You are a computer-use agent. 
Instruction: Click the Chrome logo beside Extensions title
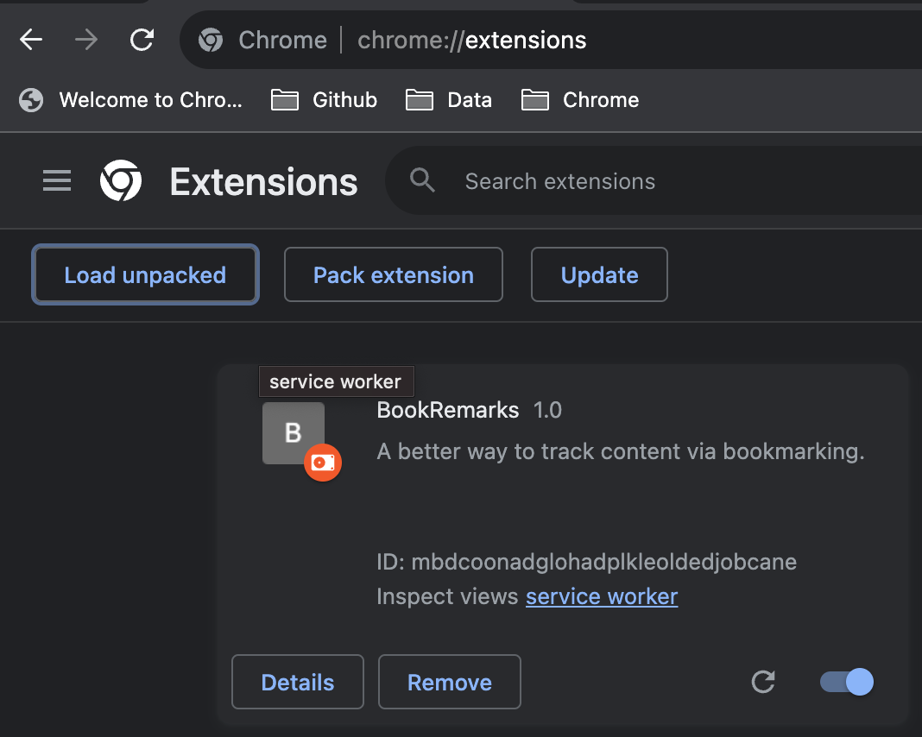click(x=121, y=181)
